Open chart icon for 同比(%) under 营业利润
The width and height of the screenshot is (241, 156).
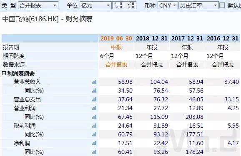pyautogui.click(x=94, y=117)
